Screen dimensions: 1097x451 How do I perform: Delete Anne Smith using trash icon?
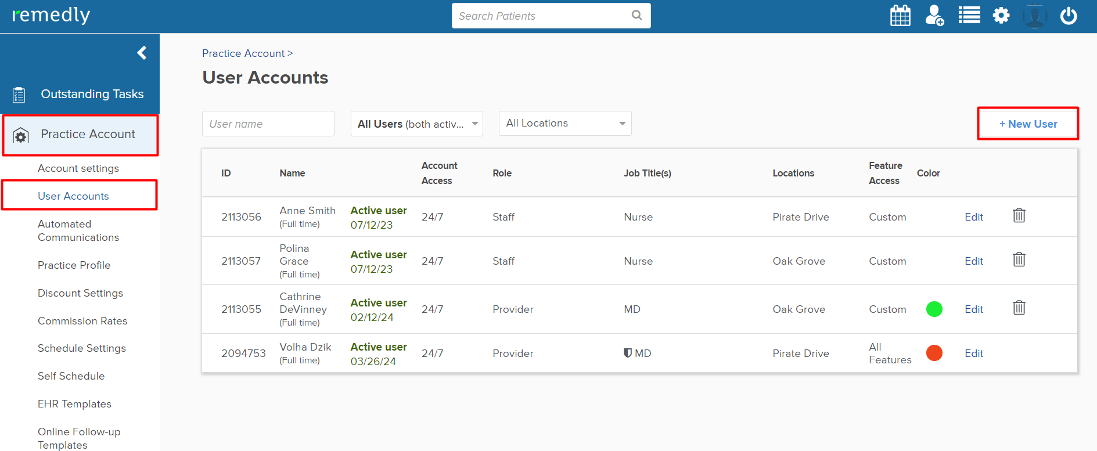(1019, 215)
